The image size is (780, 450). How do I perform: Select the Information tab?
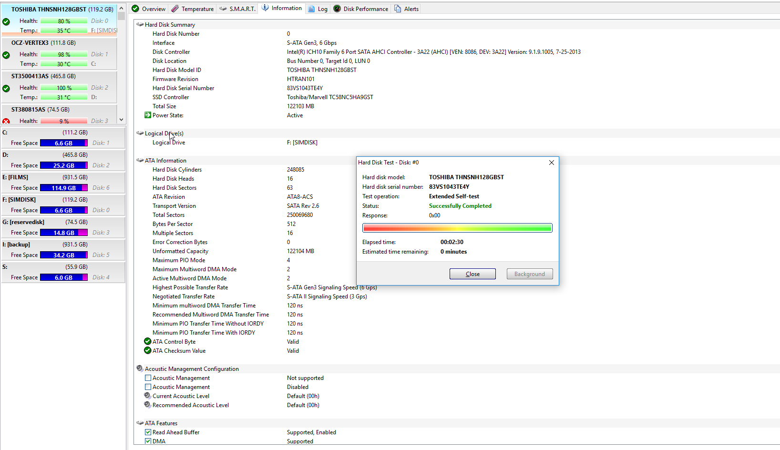(x=282, y=8)
